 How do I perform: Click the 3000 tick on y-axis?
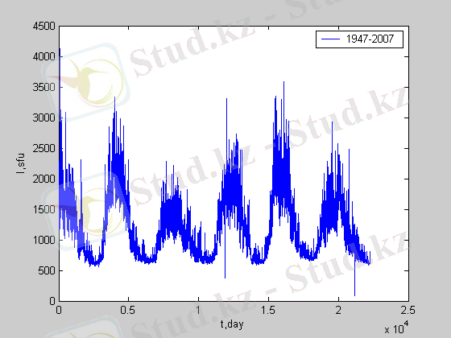pyautogui.click(x=43, y=117)
